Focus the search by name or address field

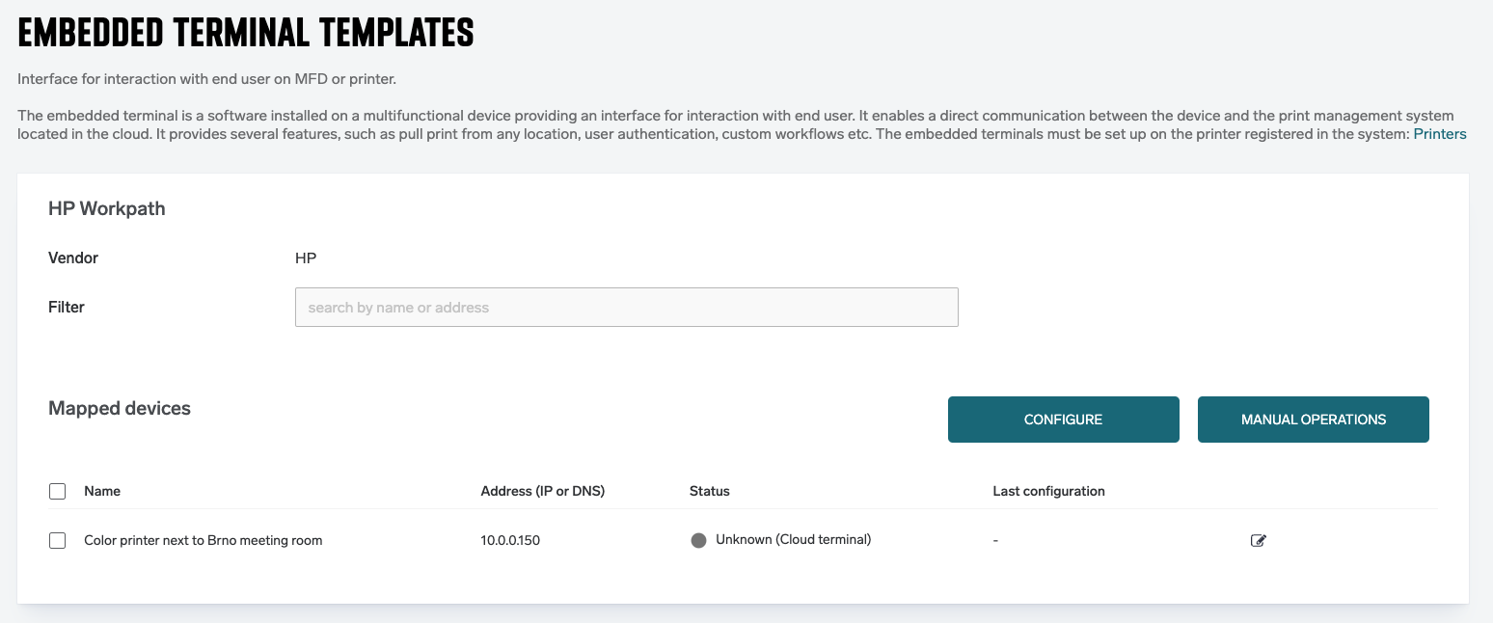(626, 308)
